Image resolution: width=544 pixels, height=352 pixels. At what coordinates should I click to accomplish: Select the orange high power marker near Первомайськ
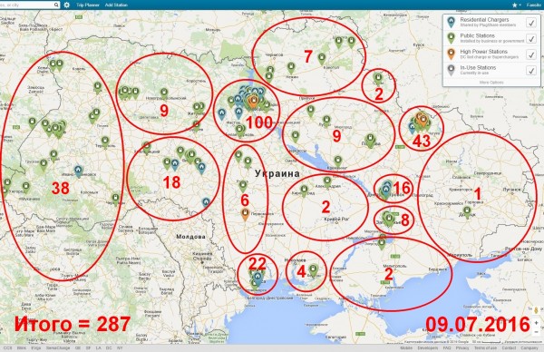coord(245,214)
